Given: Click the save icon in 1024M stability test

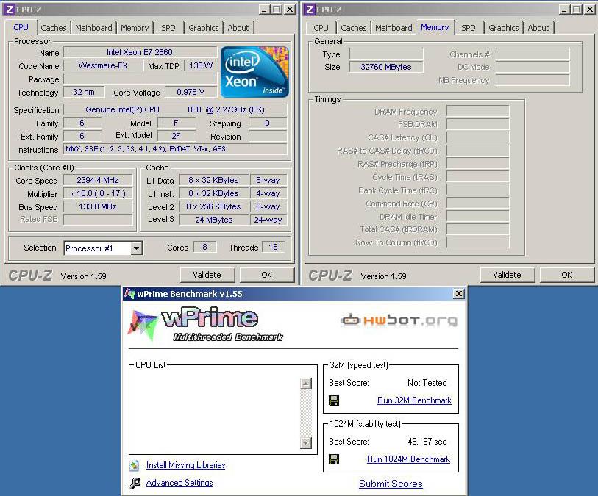Looking at the screenshot, I should pos(334,459).
